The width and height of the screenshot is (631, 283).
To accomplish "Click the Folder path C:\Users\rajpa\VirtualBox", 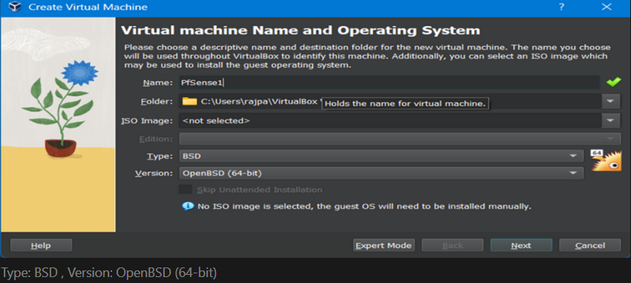I will 259,101.
